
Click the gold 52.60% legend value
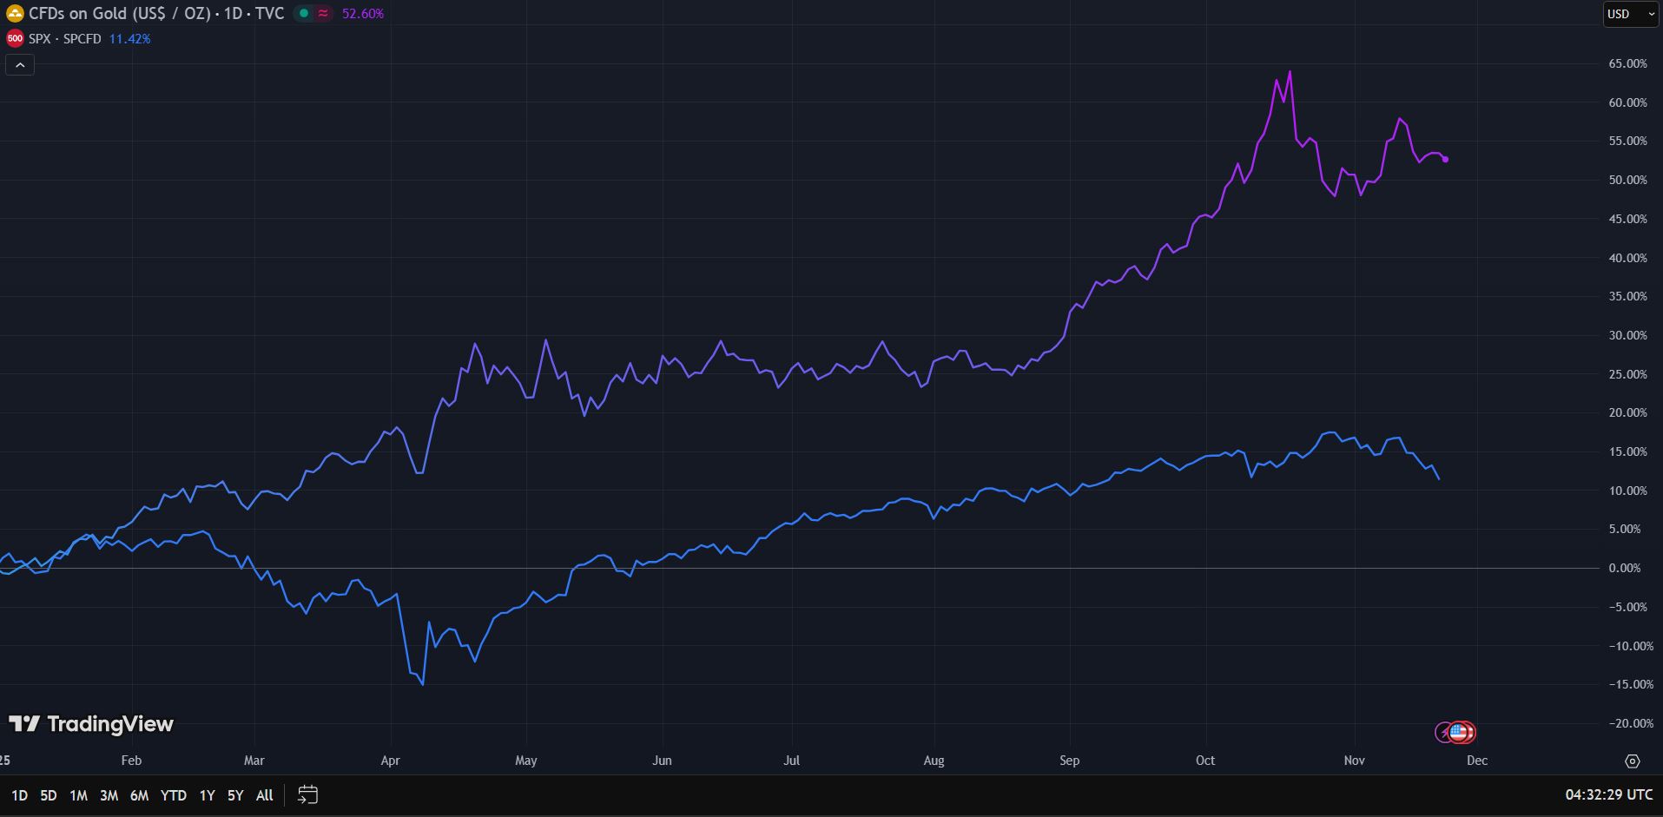pos(363,14)
